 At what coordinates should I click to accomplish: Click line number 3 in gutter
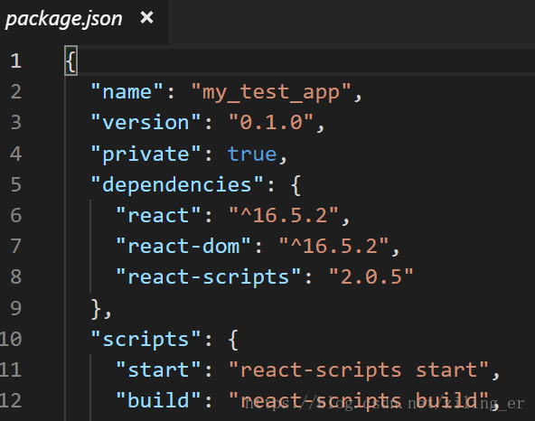tap(16, 123)
